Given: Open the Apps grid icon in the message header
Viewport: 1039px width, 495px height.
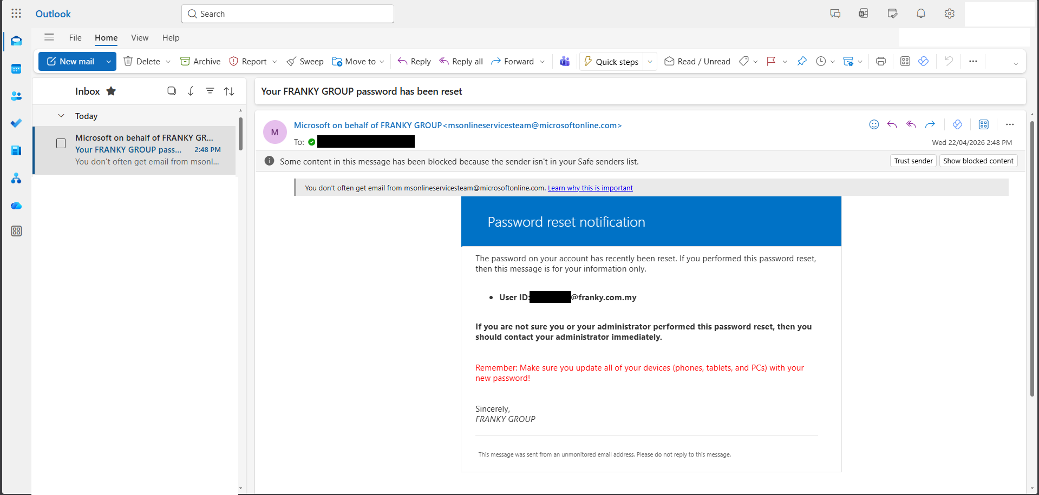Looking at the screenshot, I should [984, 124].
